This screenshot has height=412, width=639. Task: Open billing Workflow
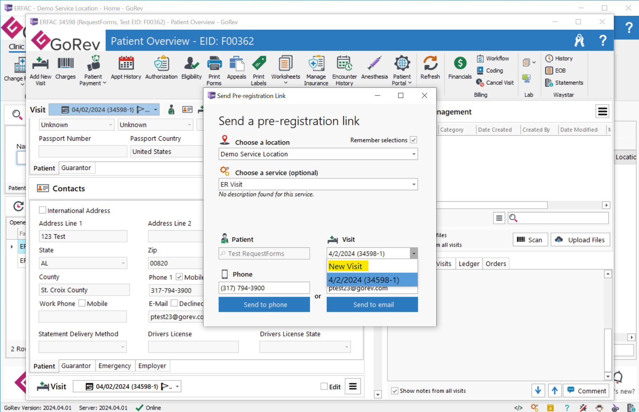point(493,59)
